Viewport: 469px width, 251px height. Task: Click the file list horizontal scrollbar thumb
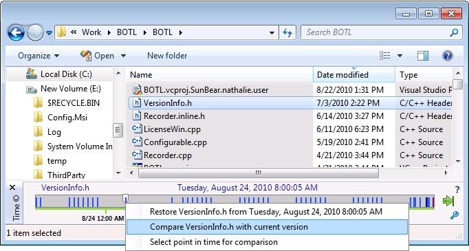(259, 173)
